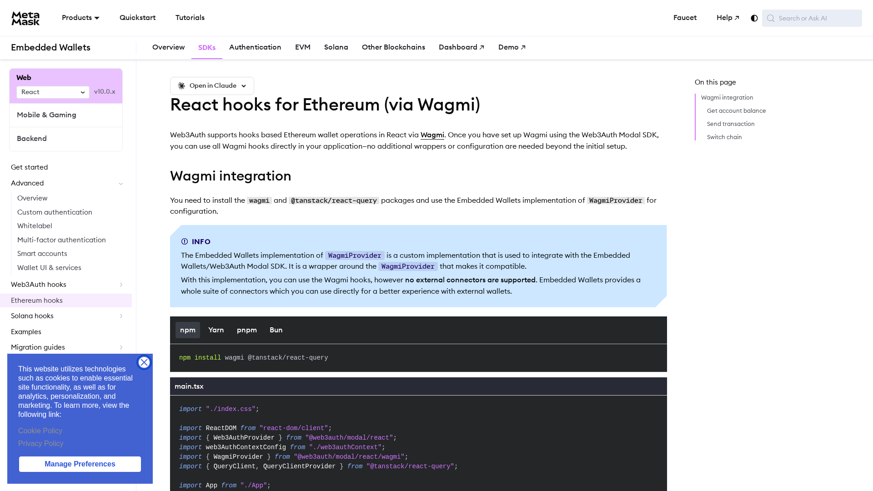Open Custom authentication page

(55, 212)
